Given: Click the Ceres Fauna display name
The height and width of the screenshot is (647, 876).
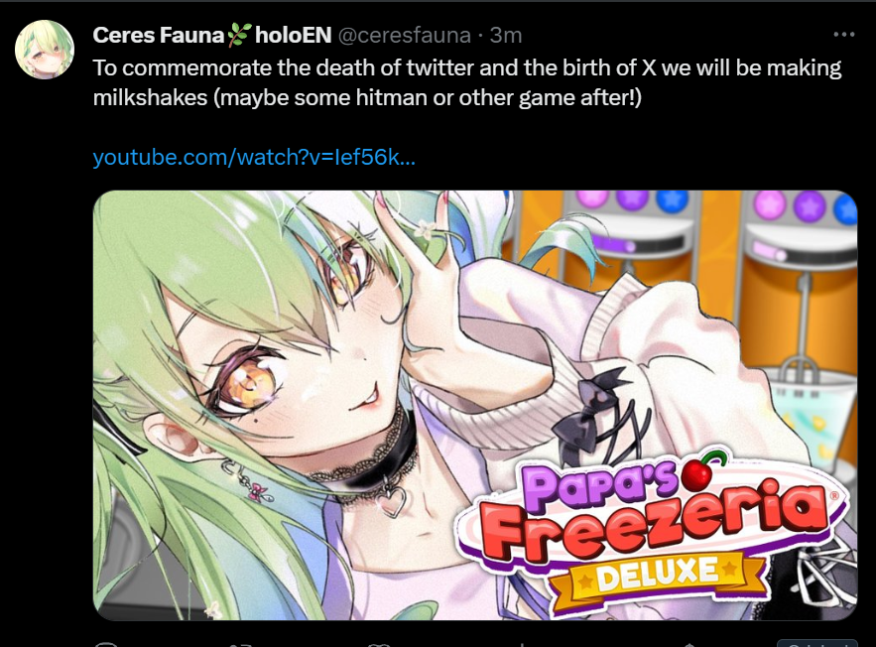Looking at the screenshot, I should tap(158, 35).
